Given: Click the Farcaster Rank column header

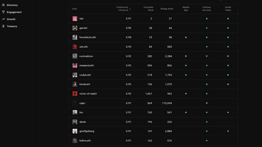Looking at the screenshot, I should click(x=148, y=9).
